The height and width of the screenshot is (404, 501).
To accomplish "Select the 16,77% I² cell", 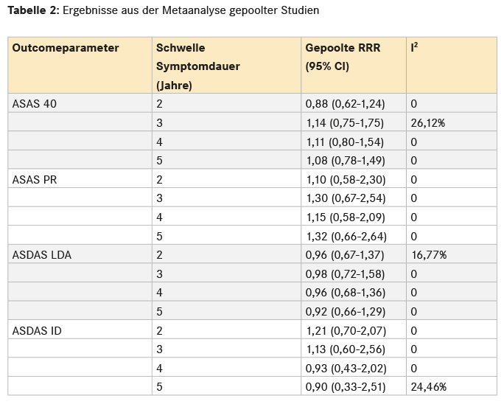I will pos(428,255).
